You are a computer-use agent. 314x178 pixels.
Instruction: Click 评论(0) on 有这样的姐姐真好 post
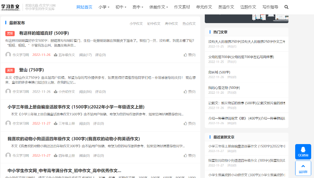coord(100,55)
